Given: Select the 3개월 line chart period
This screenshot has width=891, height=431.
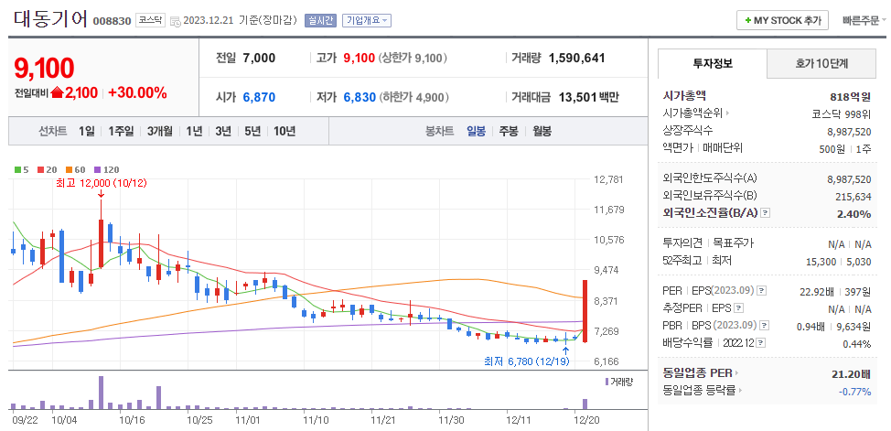Looking at the screenshot, I should tap(160, 132).
